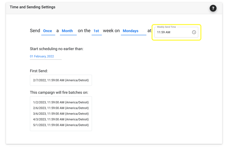Click the 'First Send:' label
Image resolution: width=228 pixels, height=147 pixels.
(x=39, y=71)
